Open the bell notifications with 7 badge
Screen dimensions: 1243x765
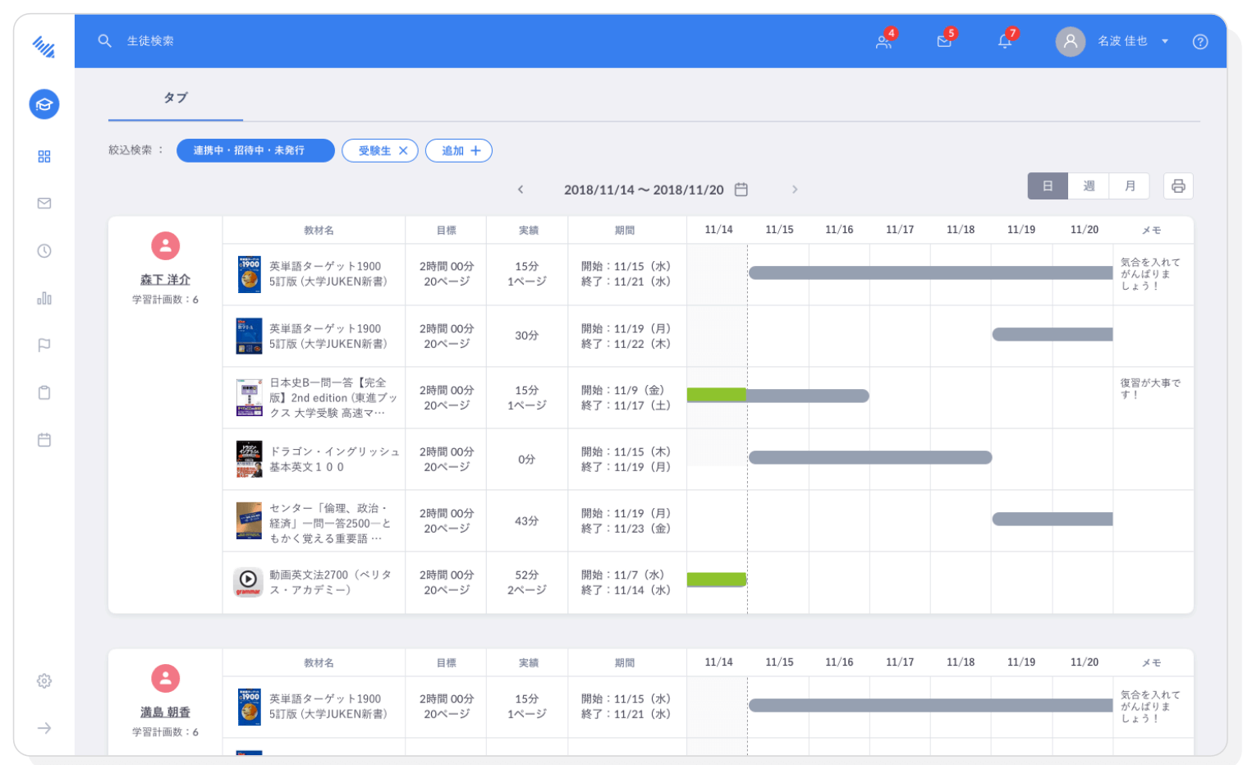1005,41
